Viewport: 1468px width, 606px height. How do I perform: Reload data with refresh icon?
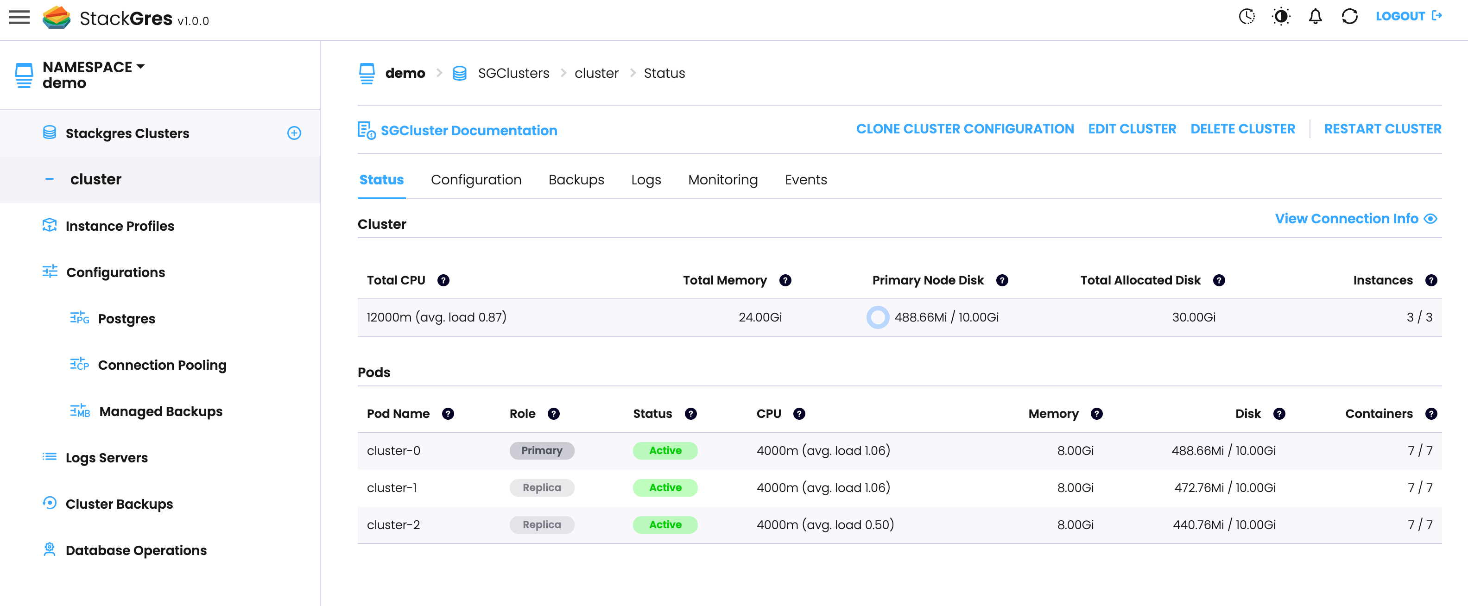pos(1349,17)
